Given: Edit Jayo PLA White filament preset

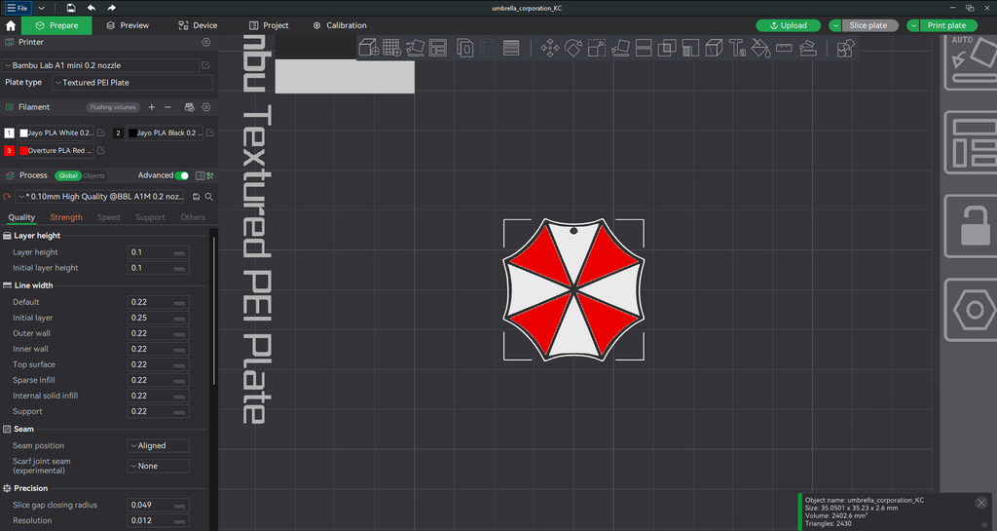Looking at the screenshot, I should [x=100, y=133].
